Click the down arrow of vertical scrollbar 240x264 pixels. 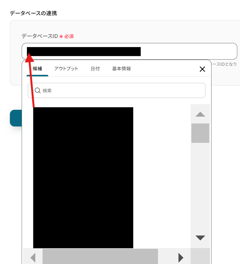point(200,238)
